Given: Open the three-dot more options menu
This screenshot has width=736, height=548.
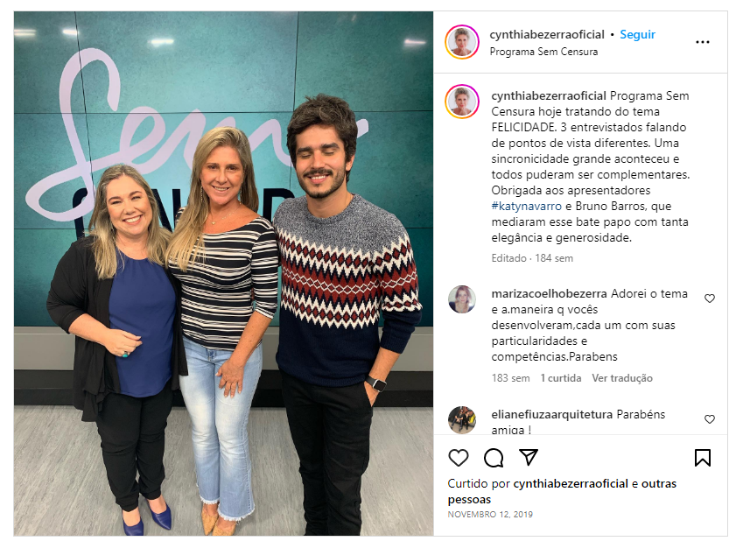Looking at the screenshot, I should tap(702, 42).
